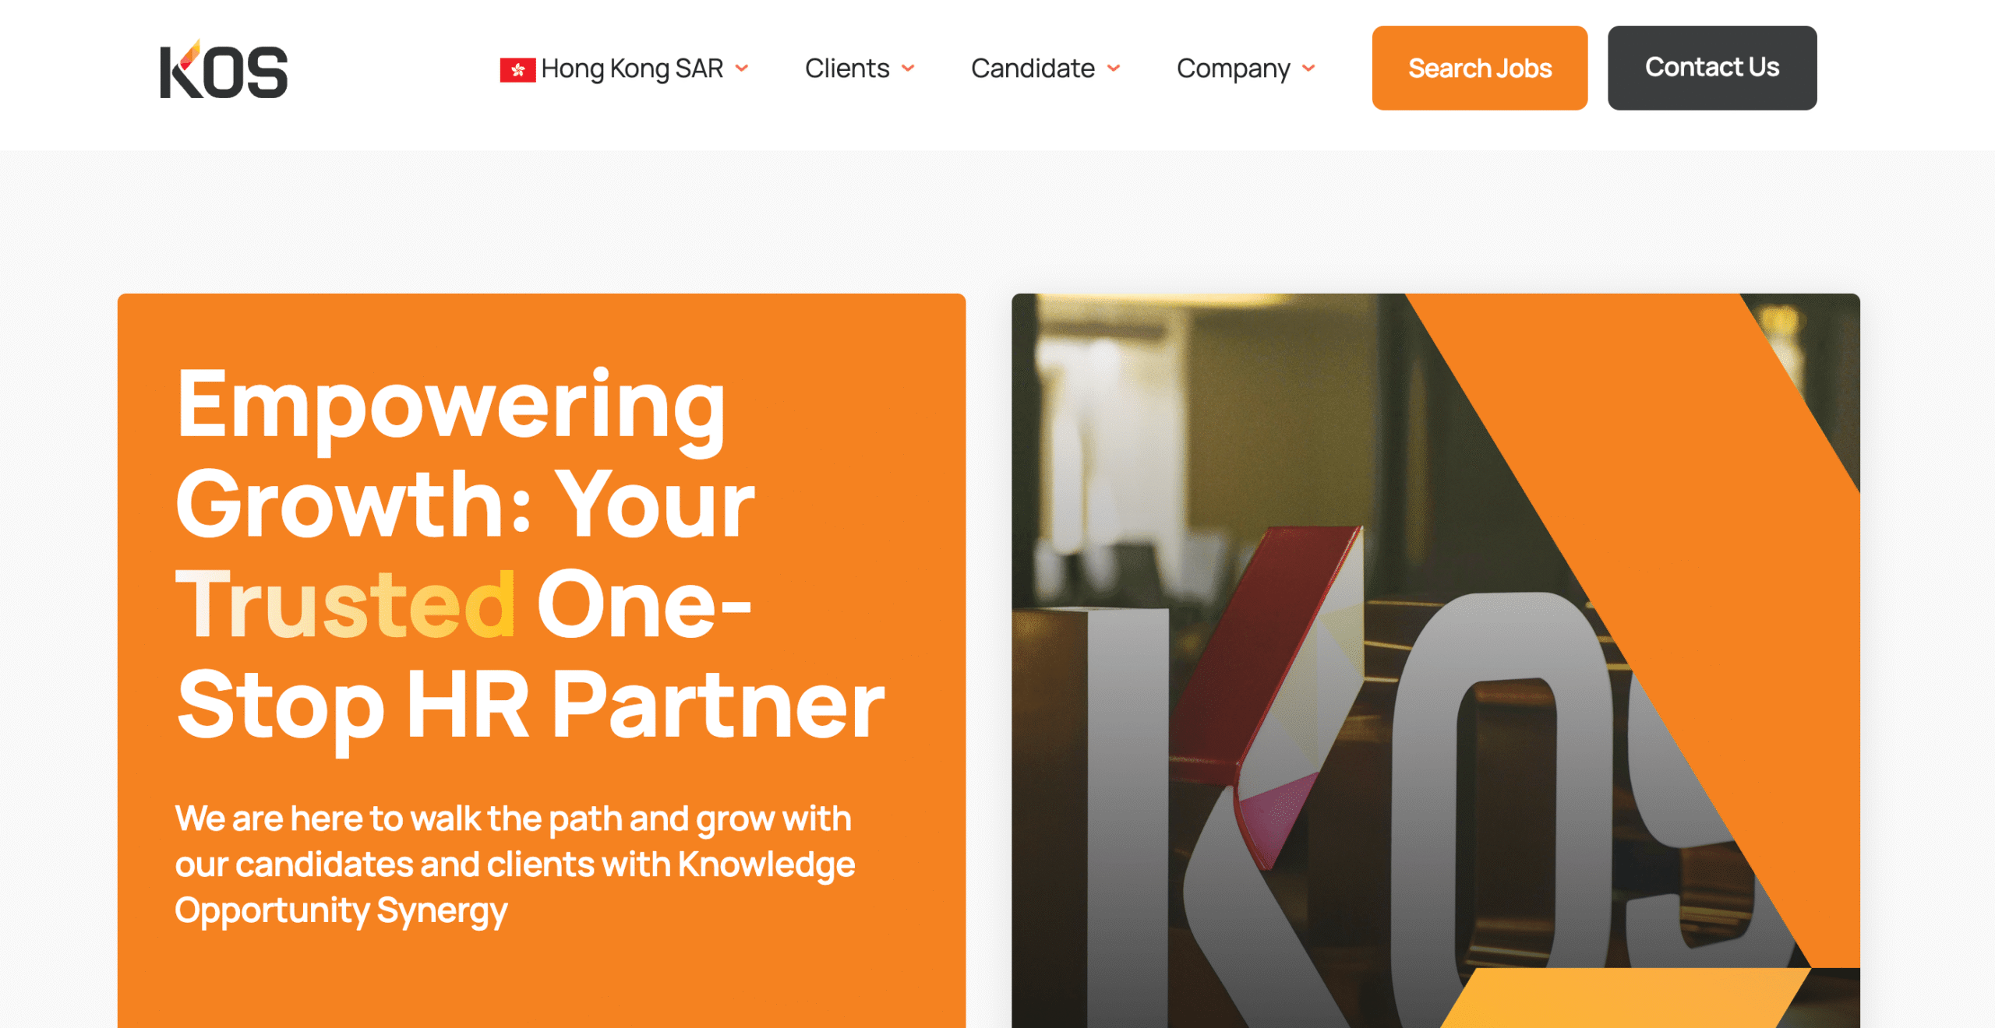Image resolution: width=1995 pixels, height=1028 pixels.
Task: Expand the Candidate dropdown chevron
Action: [1114, 69]
